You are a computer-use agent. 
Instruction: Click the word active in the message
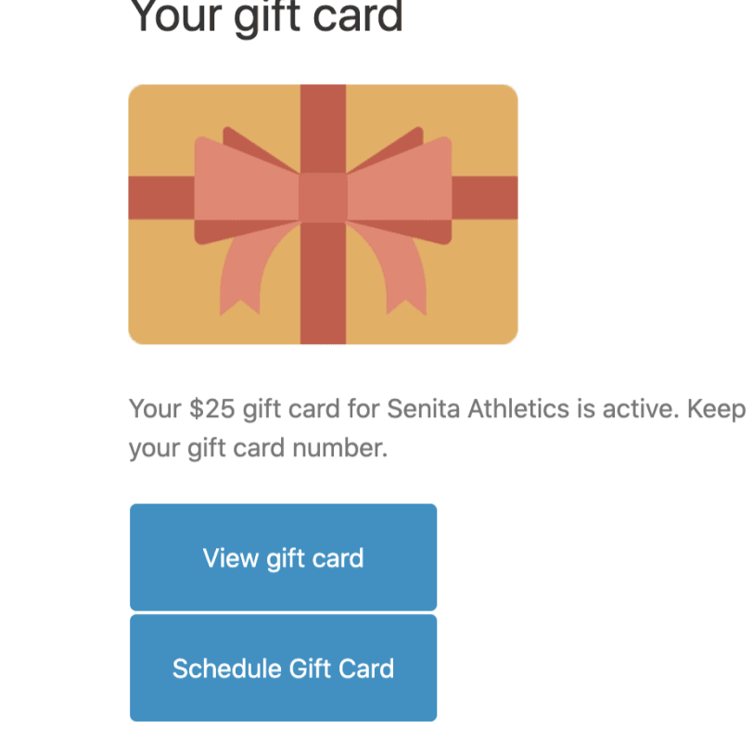click(640, 408)
